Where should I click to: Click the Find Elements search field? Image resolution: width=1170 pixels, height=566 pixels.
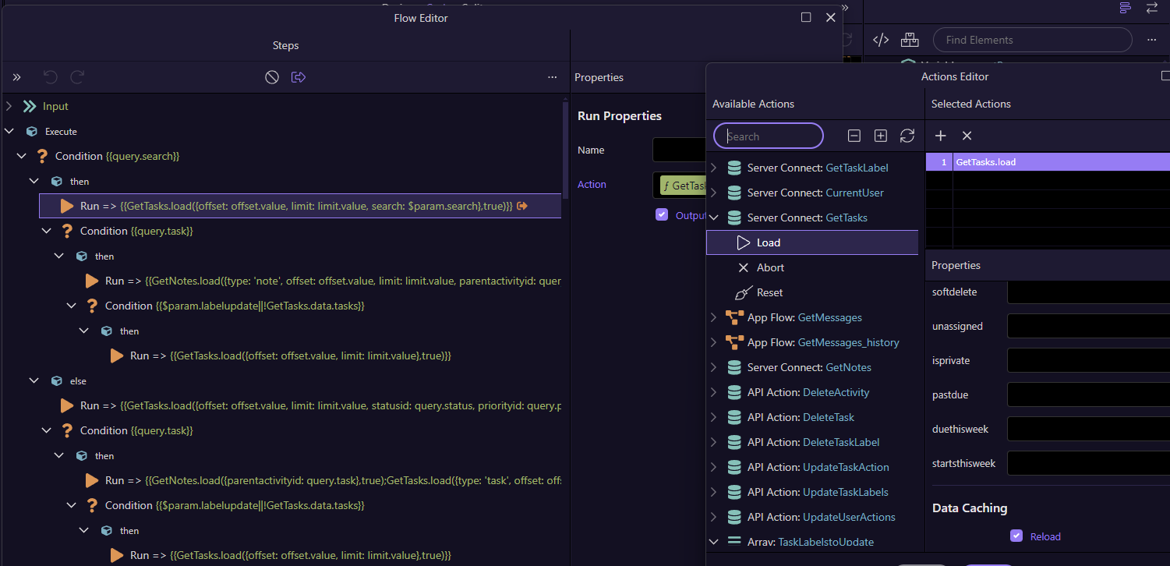(1032, 39)
